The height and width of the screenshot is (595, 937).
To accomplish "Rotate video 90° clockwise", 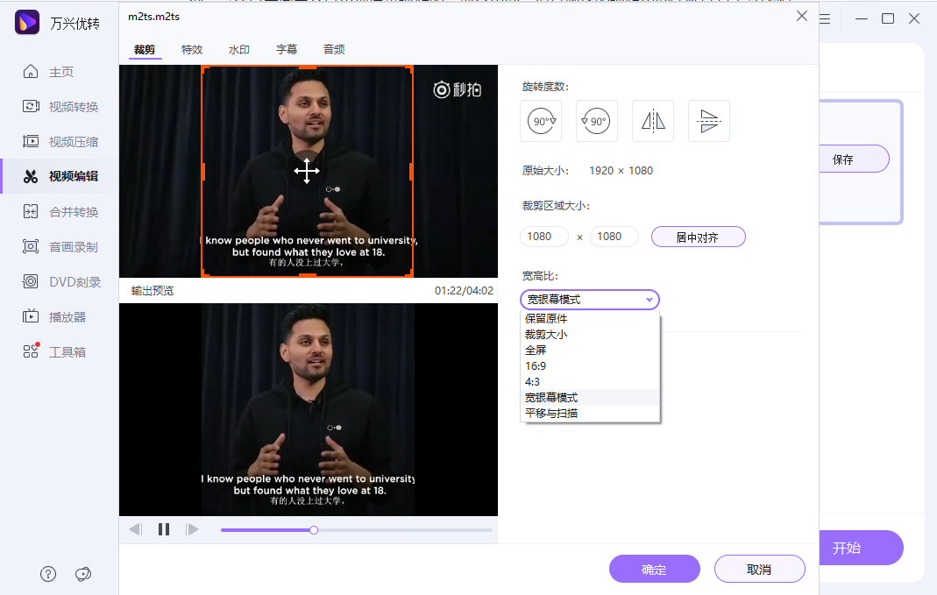I will (x=541, y=121).
